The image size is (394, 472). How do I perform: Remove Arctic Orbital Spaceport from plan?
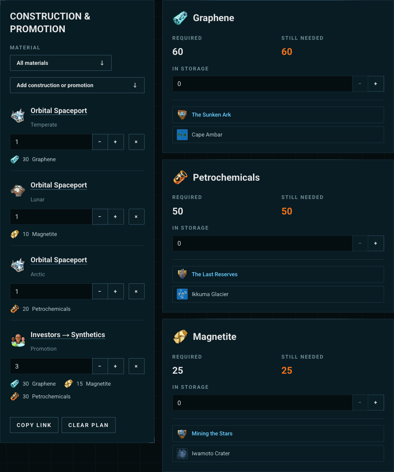(136, 291)
